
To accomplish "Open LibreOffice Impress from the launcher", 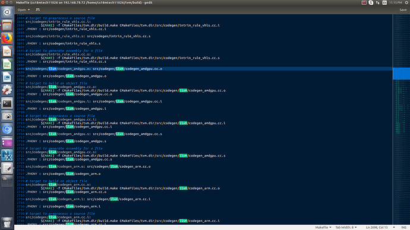I will [7, 52].
